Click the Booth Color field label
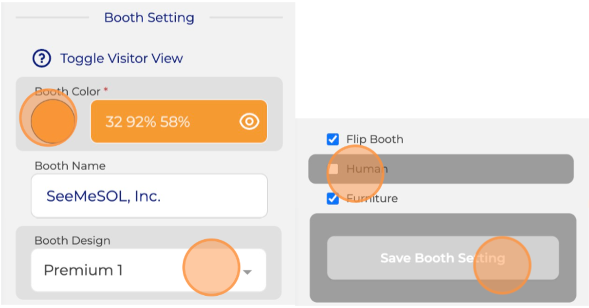Image resolution: width=589 pixels, height=308 pixels. pos(68,92)
